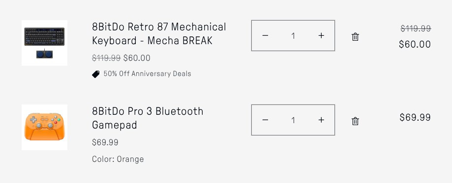Viewport: 452px width, 183px height.
Task: Click the 50% Off Anniversary Deals label
Action: tap(147, 74)
